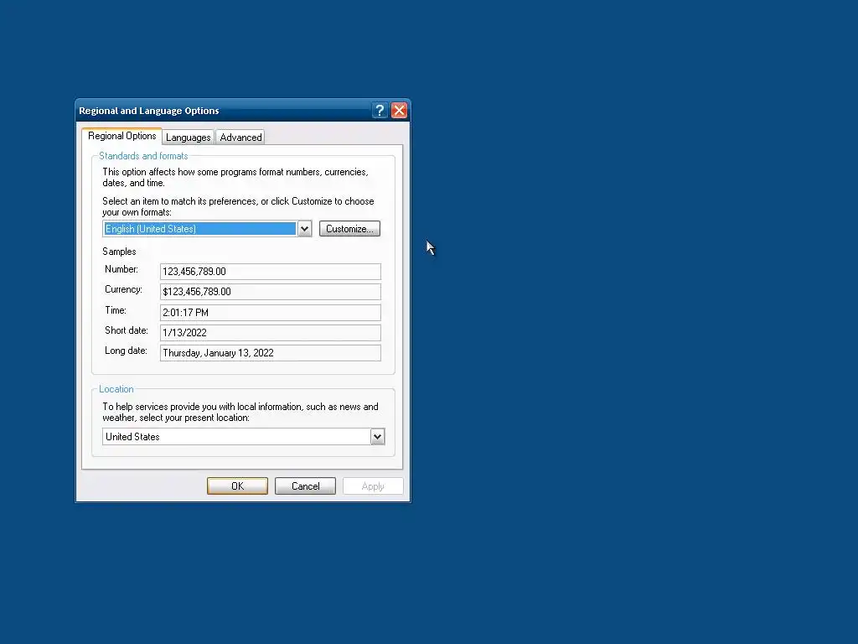Click the Regional and Language Options title bar text

pos(149,111)
